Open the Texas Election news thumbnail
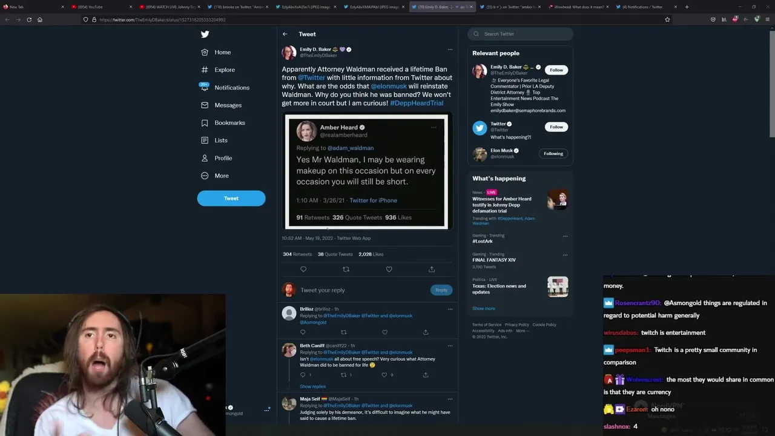Screen dimensions: 775x436 (x=558, y=286)
